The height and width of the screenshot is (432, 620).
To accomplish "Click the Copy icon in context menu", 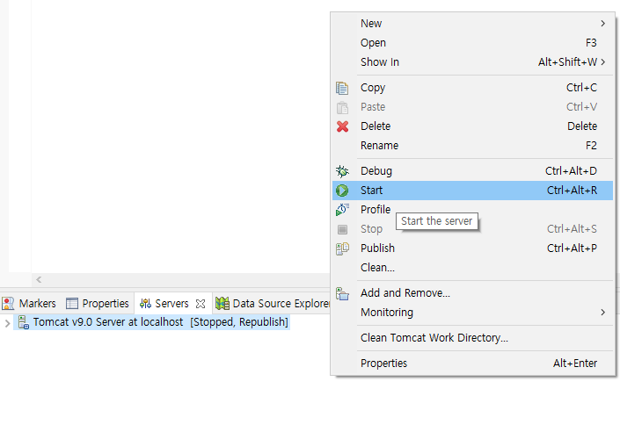I will click(x=342, y=88).
